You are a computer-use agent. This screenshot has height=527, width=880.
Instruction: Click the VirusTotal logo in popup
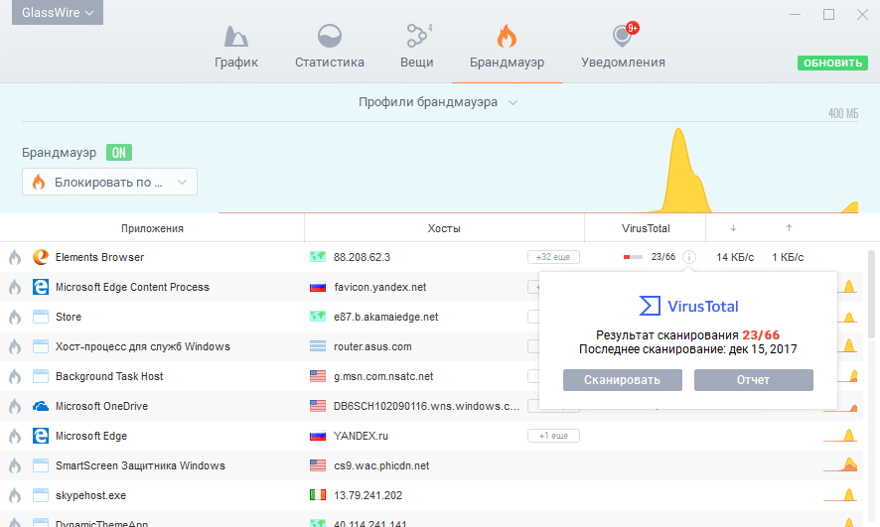coord(688,306)
